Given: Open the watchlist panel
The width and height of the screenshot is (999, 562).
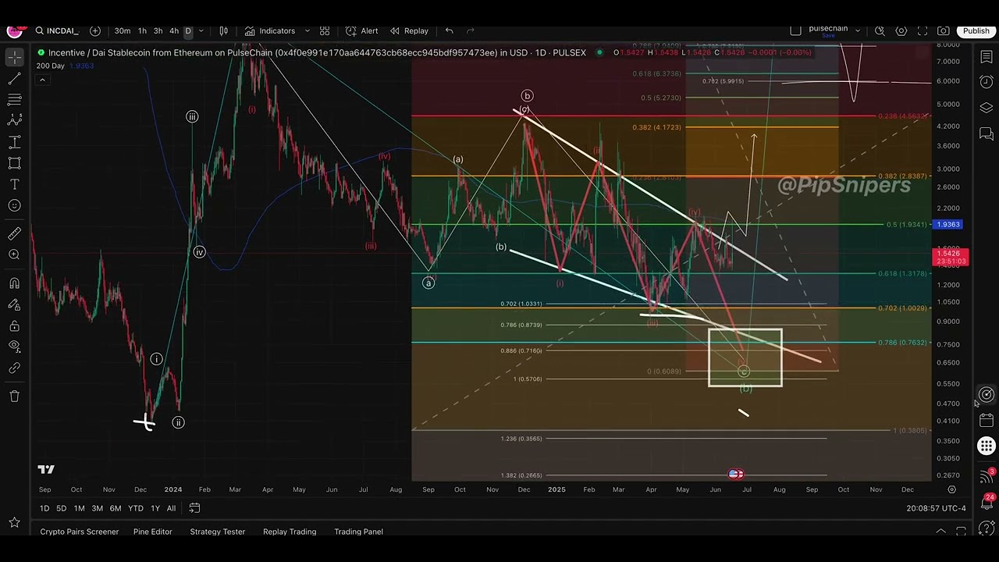Looking at the screenshot, I should [x=987, y=58].
